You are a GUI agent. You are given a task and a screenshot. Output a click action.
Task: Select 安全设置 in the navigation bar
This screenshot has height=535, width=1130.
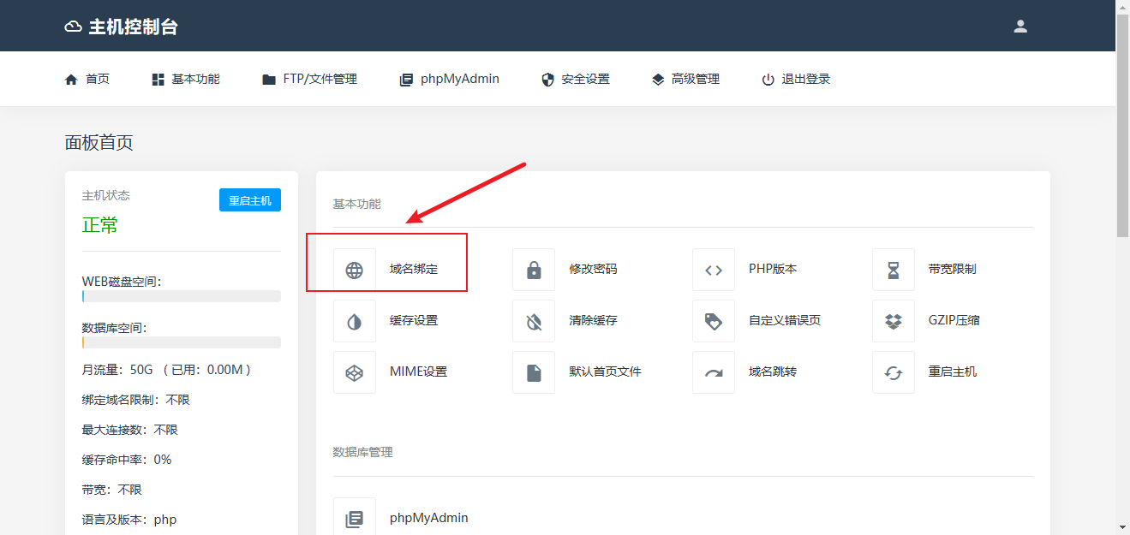[576, 80]
